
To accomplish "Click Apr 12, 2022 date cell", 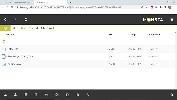I will tap(135, 49).
